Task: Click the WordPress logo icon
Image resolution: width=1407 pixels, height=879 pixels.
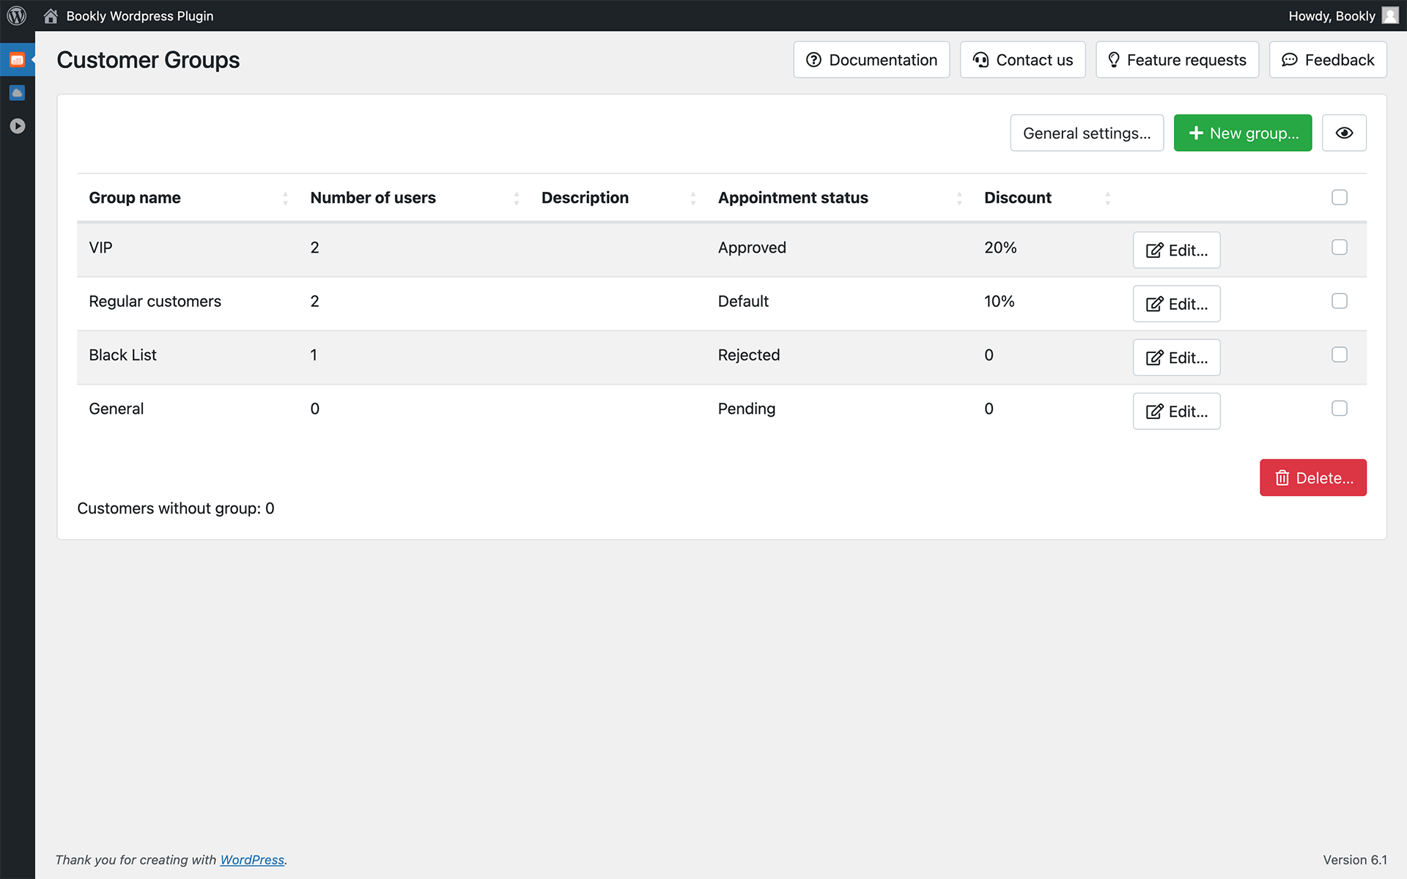Action: 17,15
